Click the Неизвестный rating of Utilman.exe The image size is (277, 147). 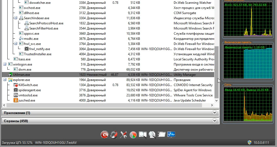coord(97,75)
